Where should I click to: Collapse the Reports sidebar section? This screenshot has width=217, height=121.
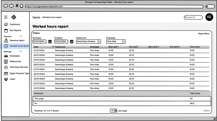pos(21,36)
